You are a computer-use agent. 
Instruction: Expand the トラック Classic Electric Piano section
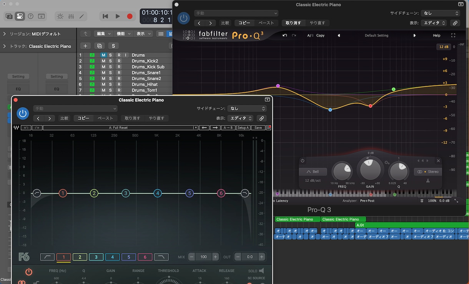[x=4, y=46]
